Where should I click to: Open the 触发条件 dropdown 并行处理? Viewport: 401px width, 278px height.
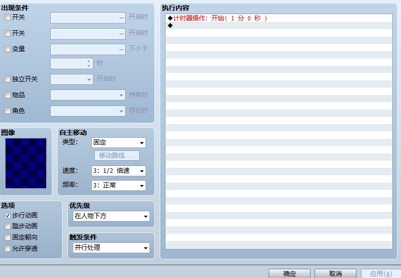pyautogui.click(x=111, y=248)
